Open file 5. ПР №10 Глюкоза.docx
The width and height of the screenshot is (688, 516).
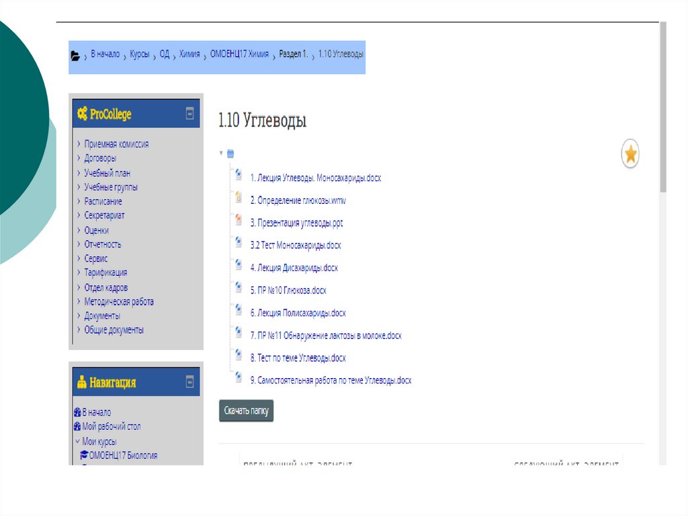pos(288,291)
